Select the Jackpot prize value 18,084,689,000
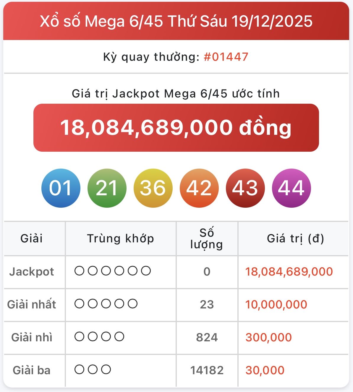The image size is (353, 392). 289,272
